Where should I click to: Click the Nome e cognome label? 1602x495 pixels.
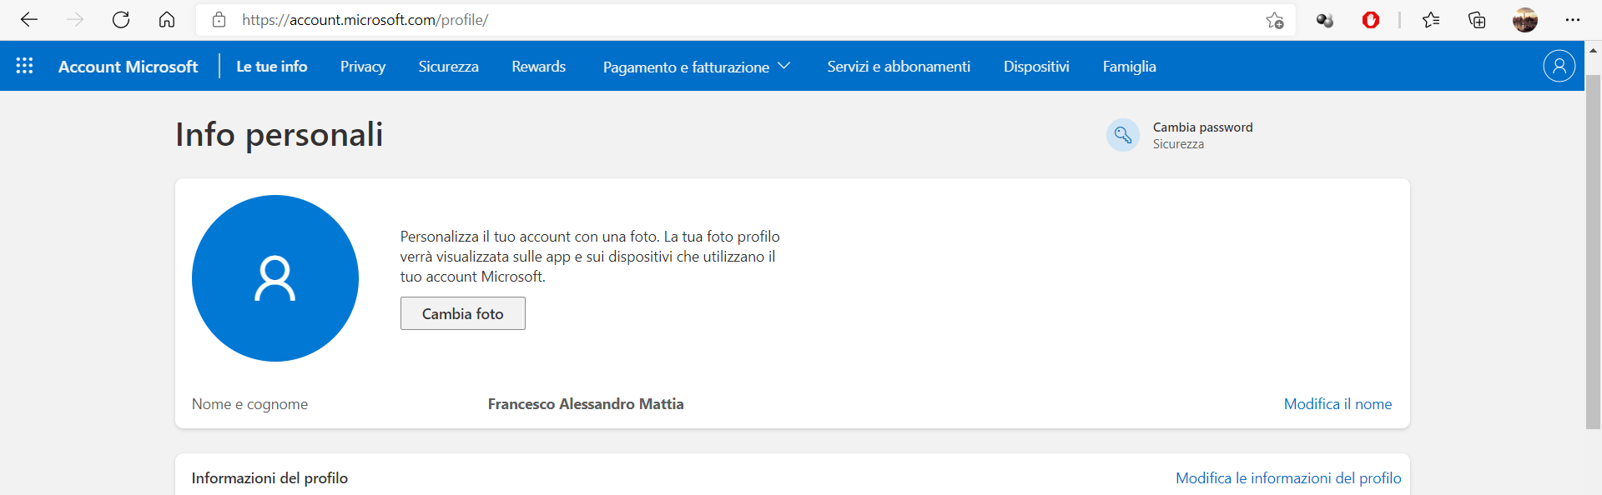249,404
